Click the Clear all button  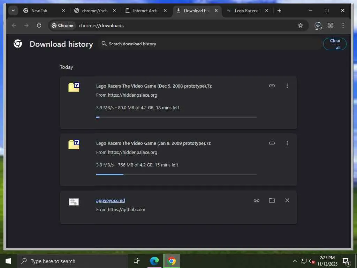pos(335,44)
